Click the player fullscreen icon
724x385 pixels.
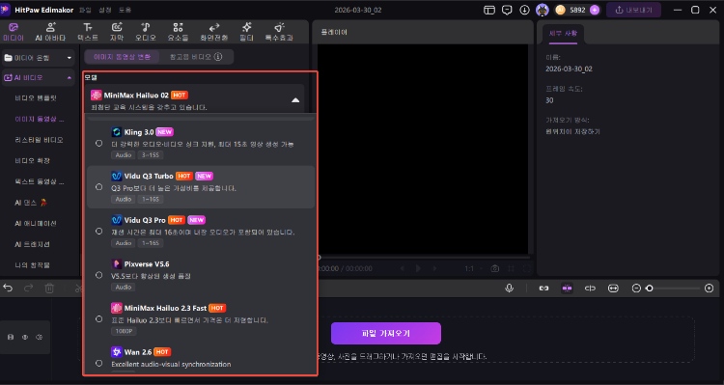pos(527,268)
